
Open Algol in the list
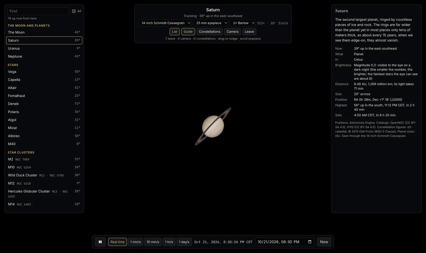click(44, 120)
